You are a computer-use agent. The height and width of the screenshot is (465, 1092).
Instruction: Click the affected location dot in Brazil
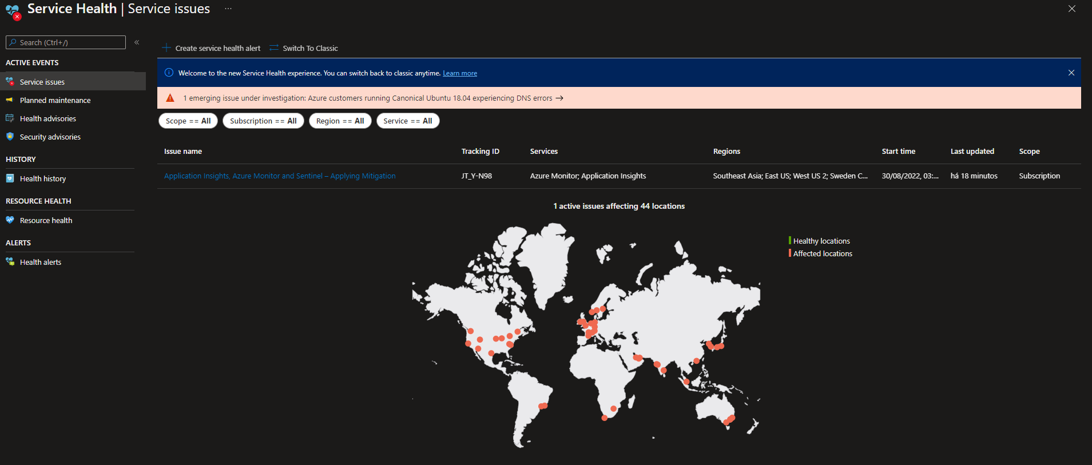click(x=543, y=406)
